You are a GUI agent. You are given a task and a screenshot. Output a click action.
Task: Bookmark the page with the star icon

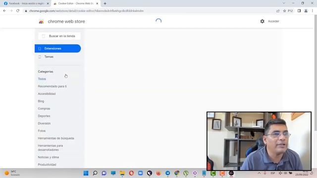coord(284,11)
